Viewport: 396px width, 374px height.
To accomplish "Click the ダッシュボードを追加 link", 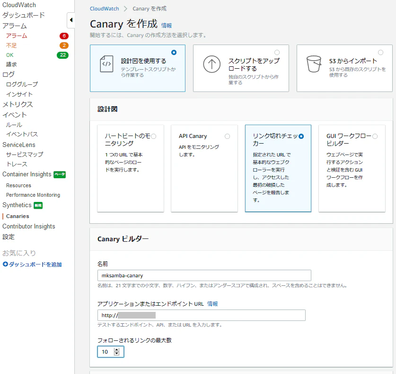I will tap(35, 264).
